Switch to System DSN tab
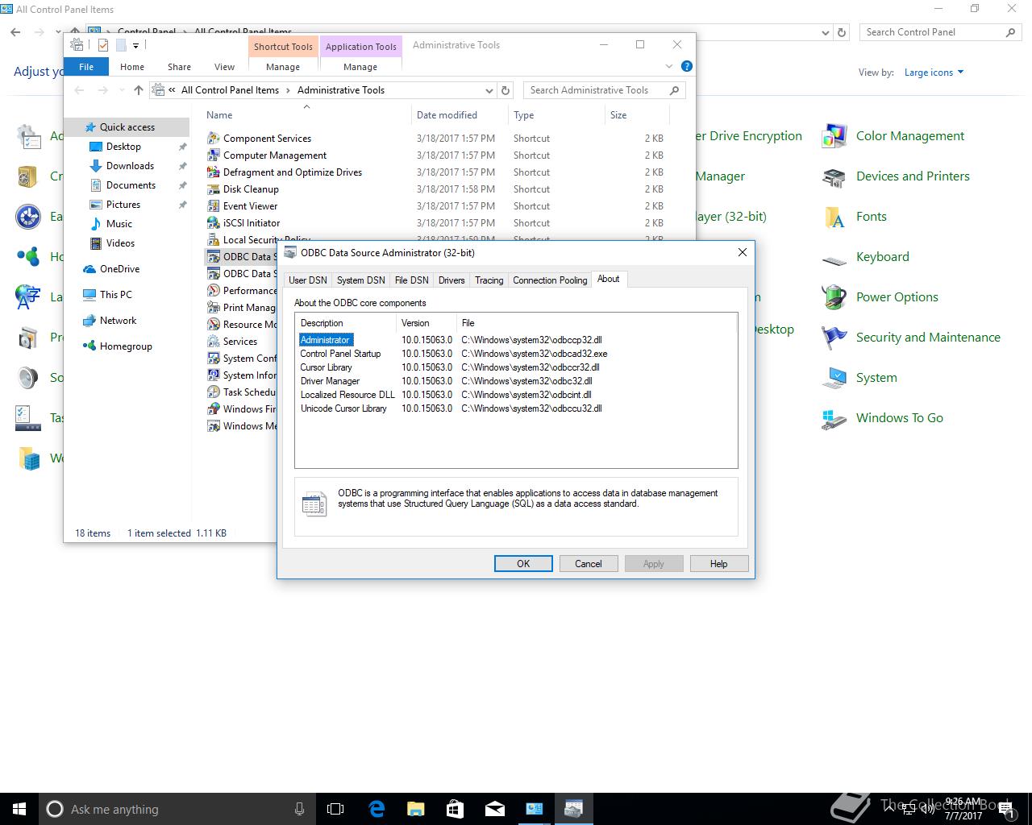1032x825 pixels. 360,280
